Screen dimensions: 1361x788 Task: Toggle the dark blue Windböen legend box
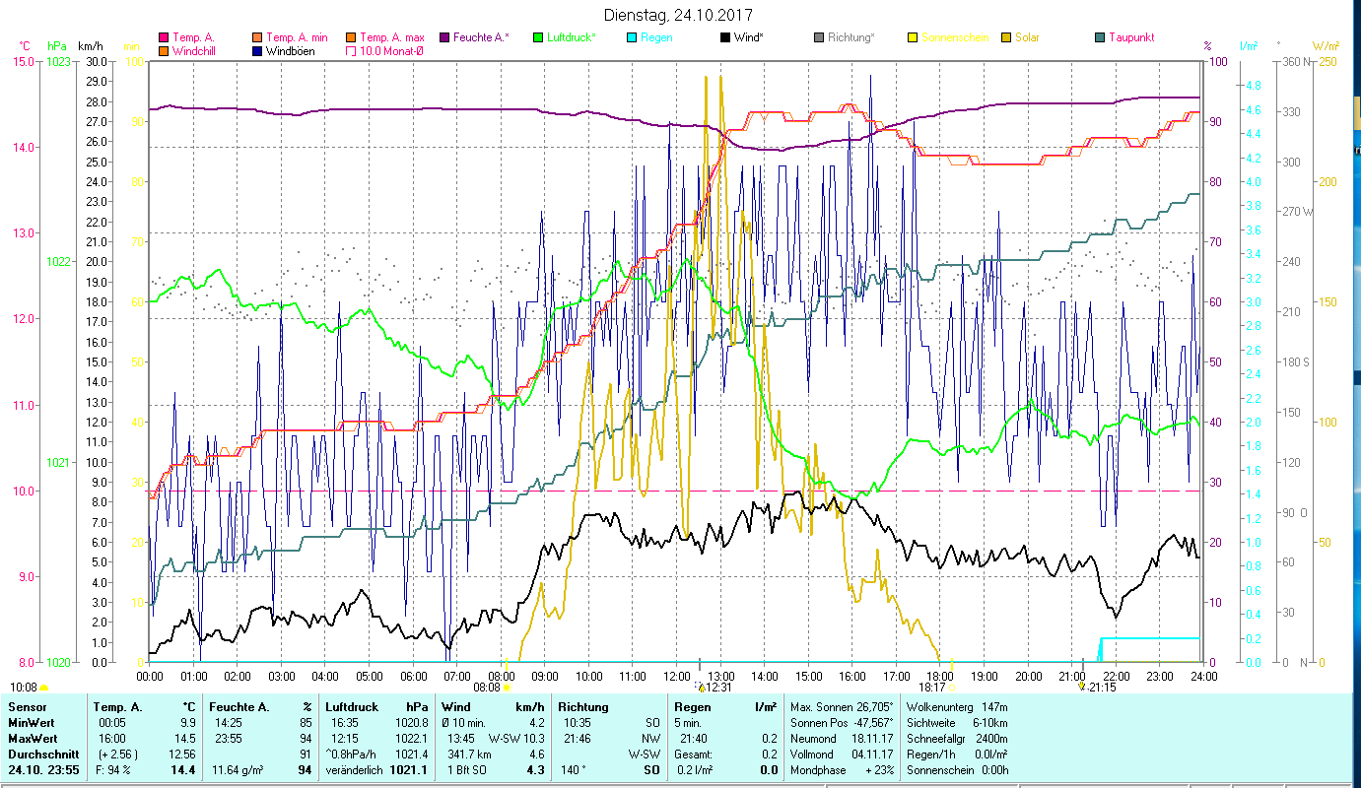click(x=257, y=51)
